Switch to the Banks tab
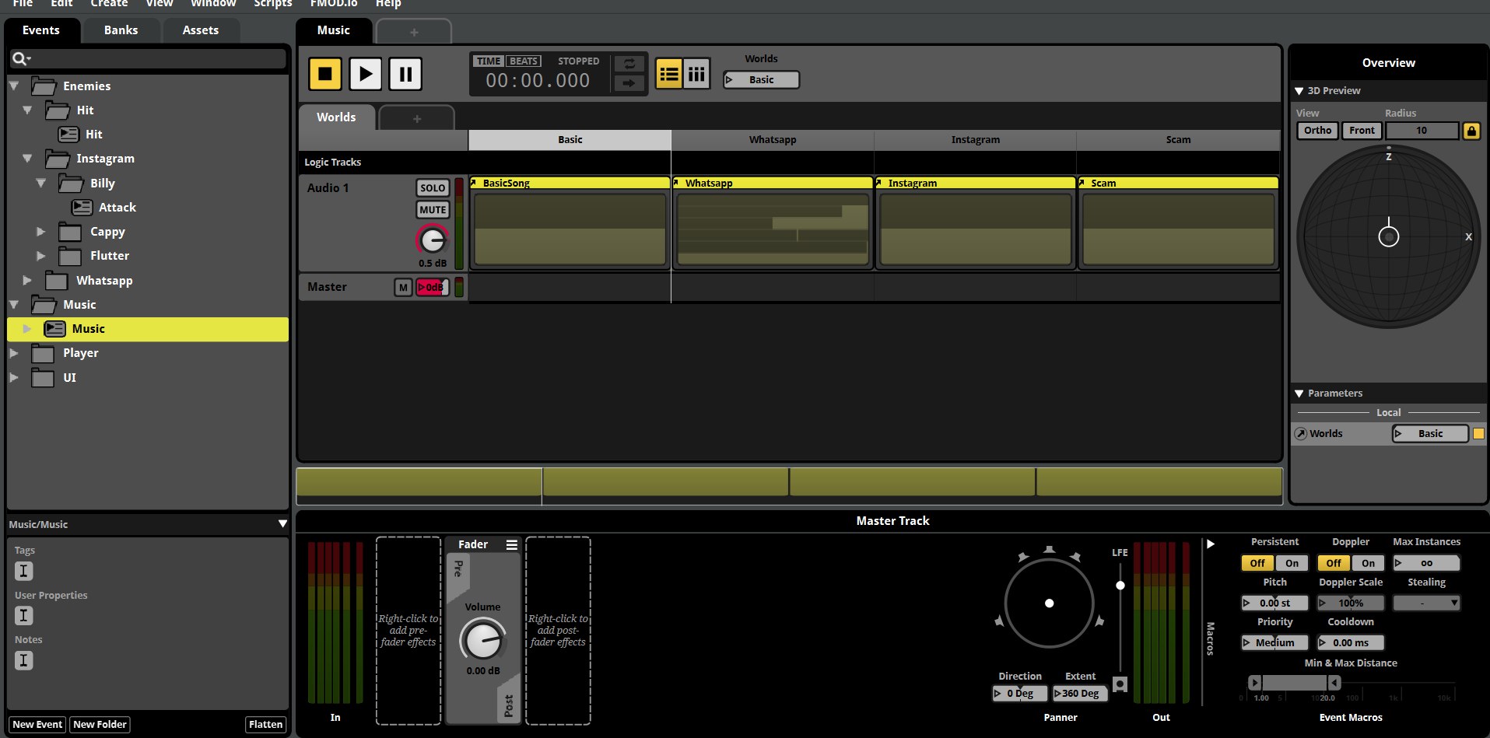Viewport: 1490px width, 738px height. pos(121,30)
